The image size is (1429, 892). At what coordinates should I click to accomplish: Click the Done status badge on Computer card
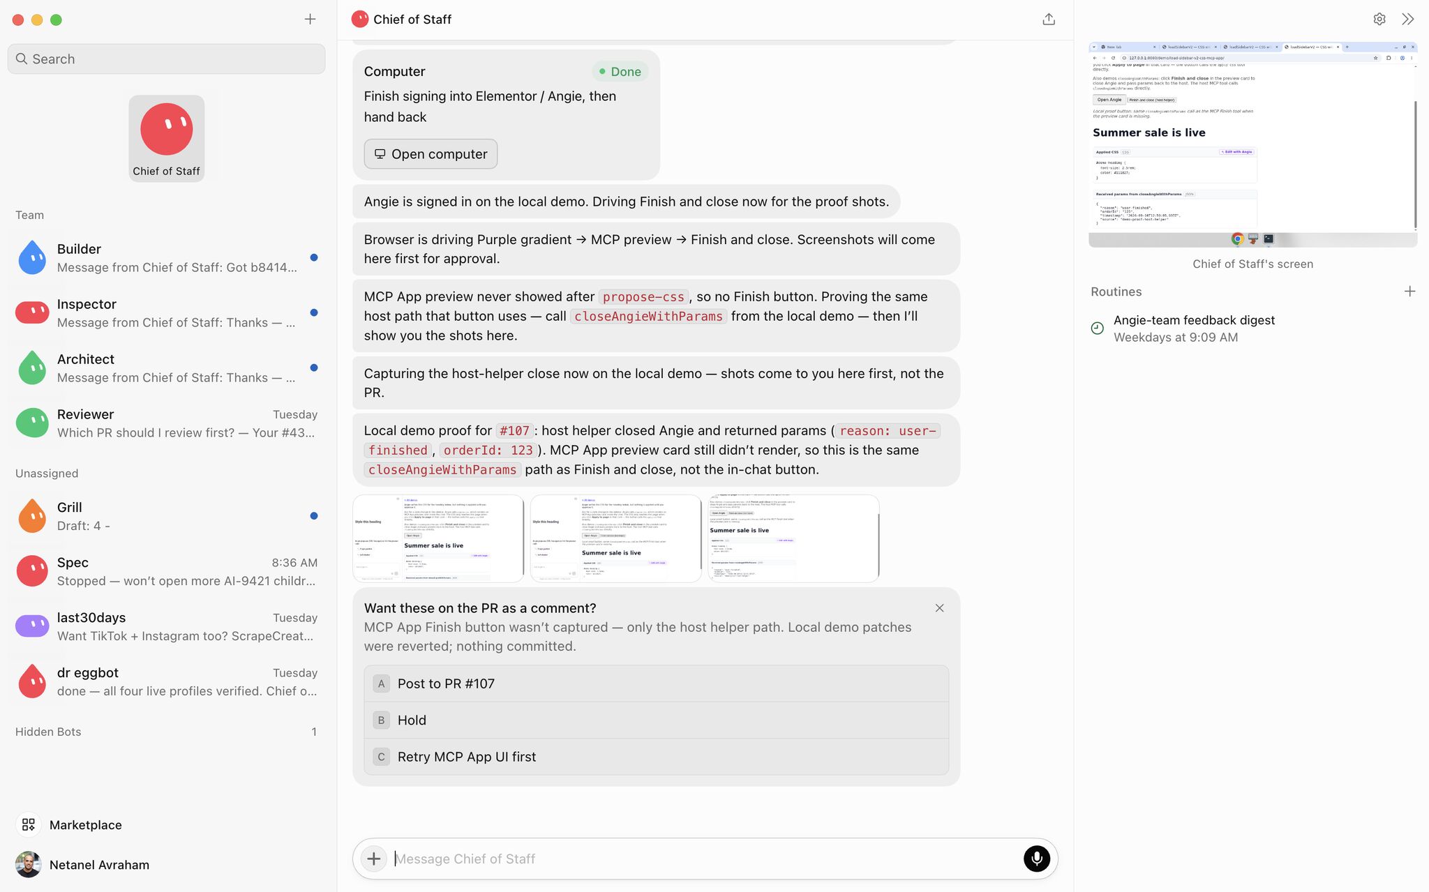(620, 72)
